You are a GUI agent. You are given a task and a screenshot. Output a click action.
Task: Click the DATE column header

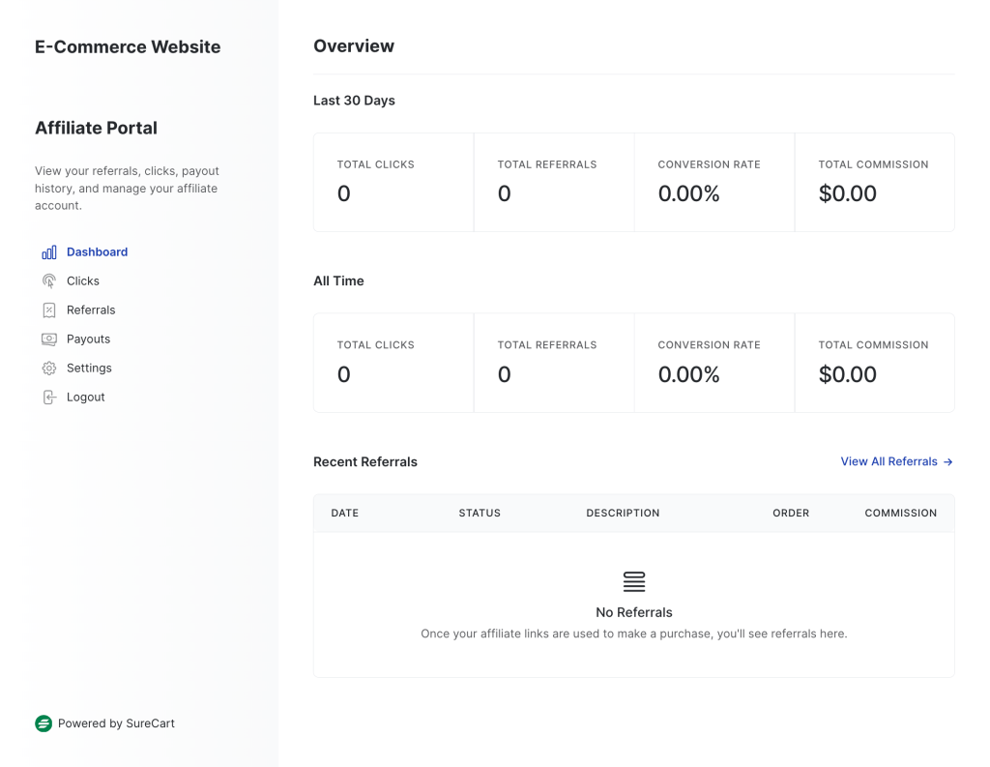345,513
